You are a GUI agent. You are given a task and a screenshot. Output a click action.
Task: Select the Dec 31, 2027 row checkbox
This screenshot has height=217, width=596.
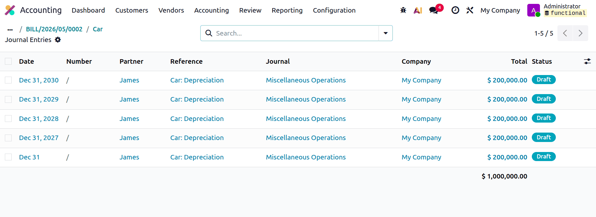[x=8, y=138]
